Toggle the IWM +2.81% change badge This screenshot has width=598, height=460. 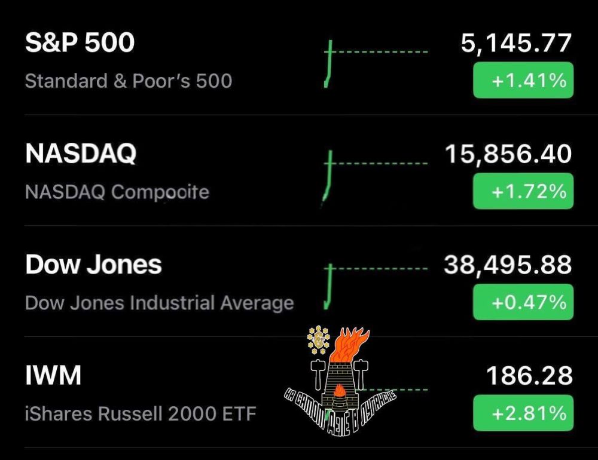coord(523,413)
